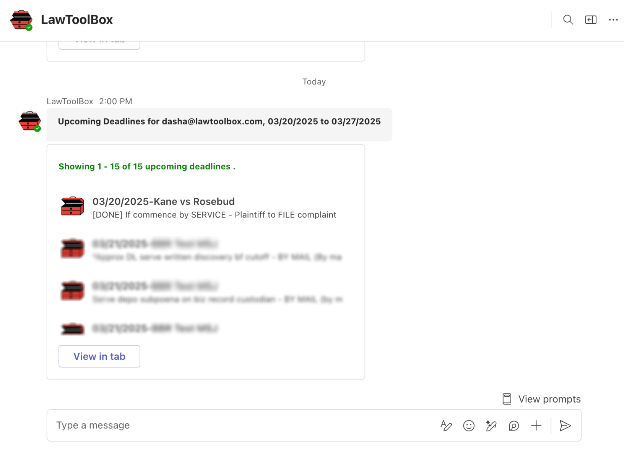Open the text formatting pen icon
Screen dimensions: 624x450
(x=446, y=426)
